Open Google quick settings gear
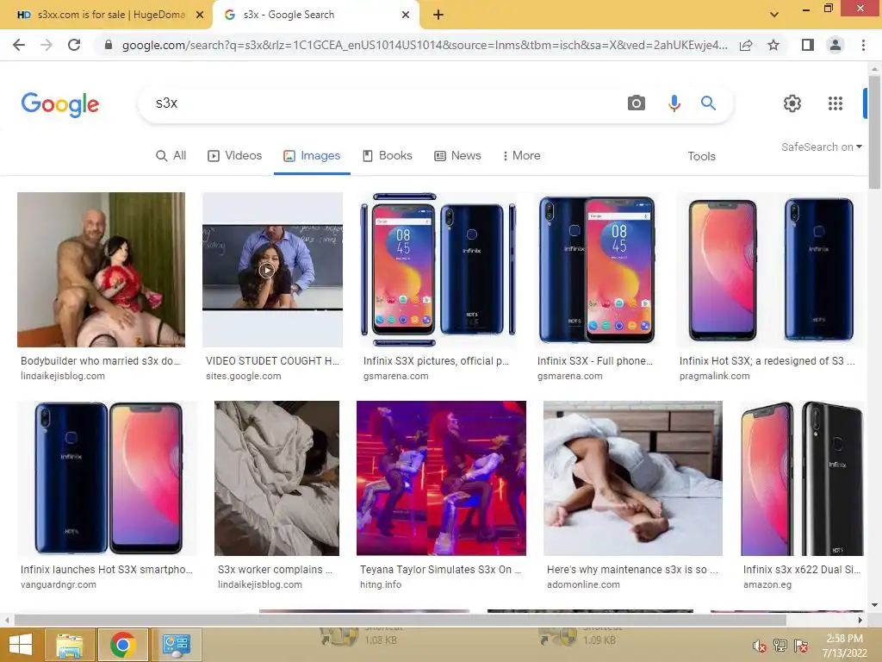The height and width of the screenshot is (662, 882). click(x=792, y=103)
